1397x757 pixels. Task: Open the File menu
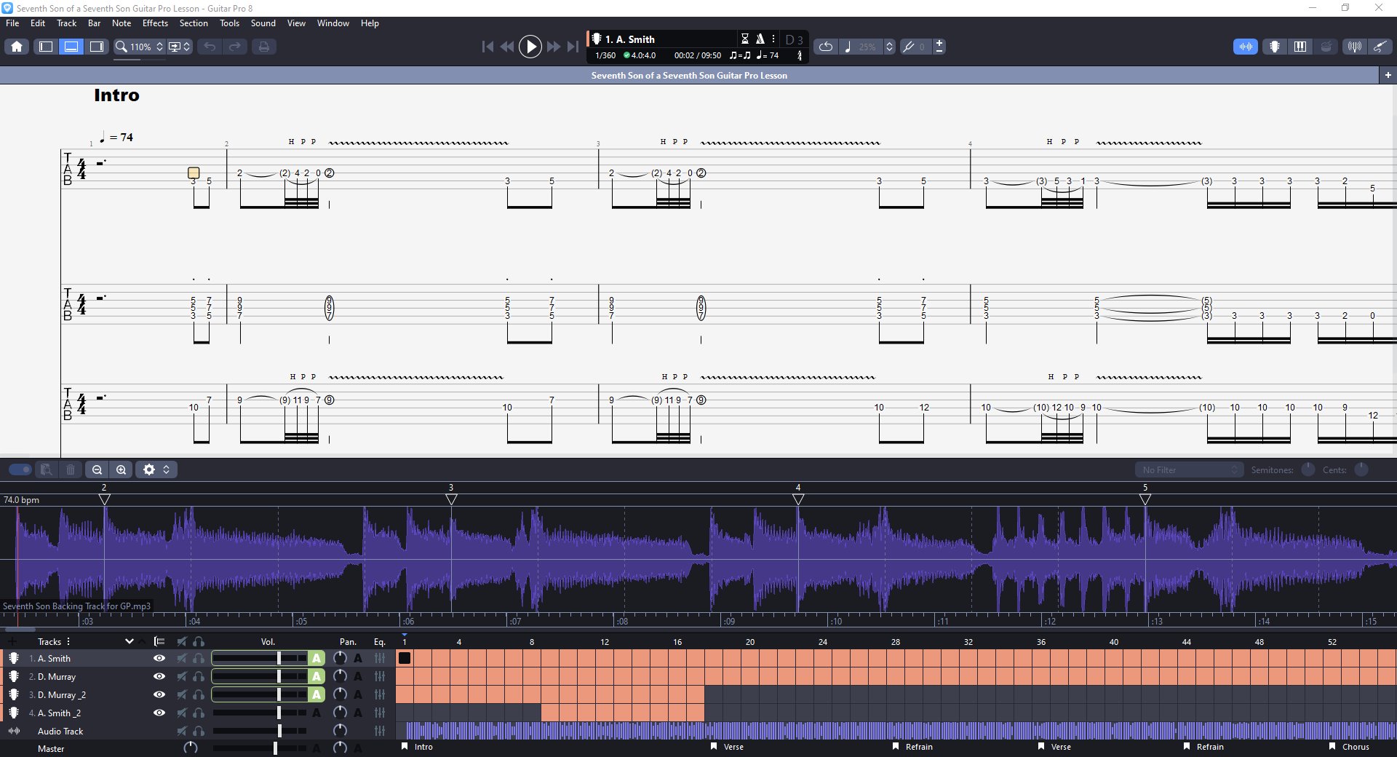(12, 23)
